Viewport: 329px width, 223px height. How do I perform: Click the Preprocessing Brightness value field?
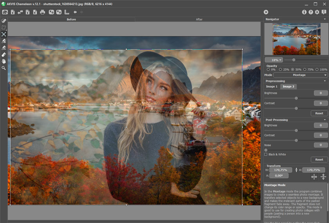click(x=321, y=93)
